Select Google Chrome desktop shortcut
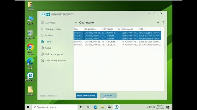This screenshot has height=110, width=197. pos(30,49)
